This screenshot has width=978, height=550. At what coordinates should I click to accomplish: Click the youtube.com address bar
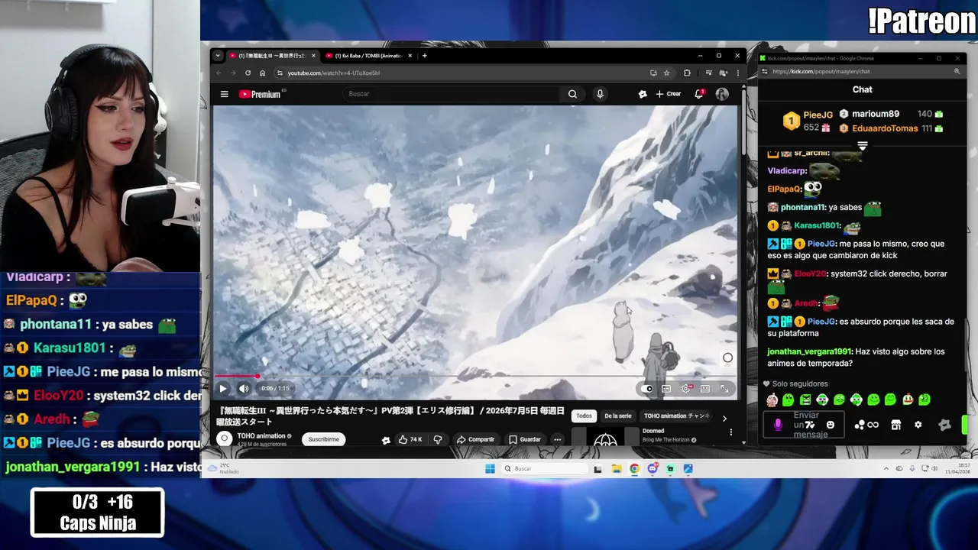tap(474, 73)
